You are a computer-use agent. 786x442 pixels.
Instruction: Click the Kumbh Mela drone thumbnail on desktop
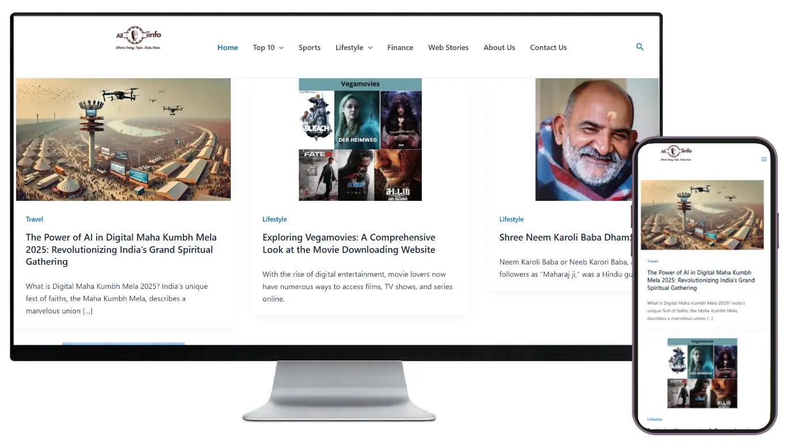123,139
